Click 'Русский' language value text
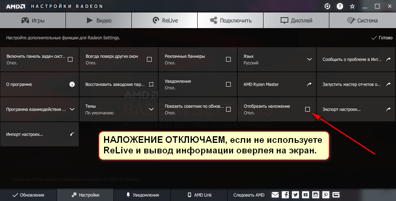This screenshot has width=396, height=201. click(251, 63)
